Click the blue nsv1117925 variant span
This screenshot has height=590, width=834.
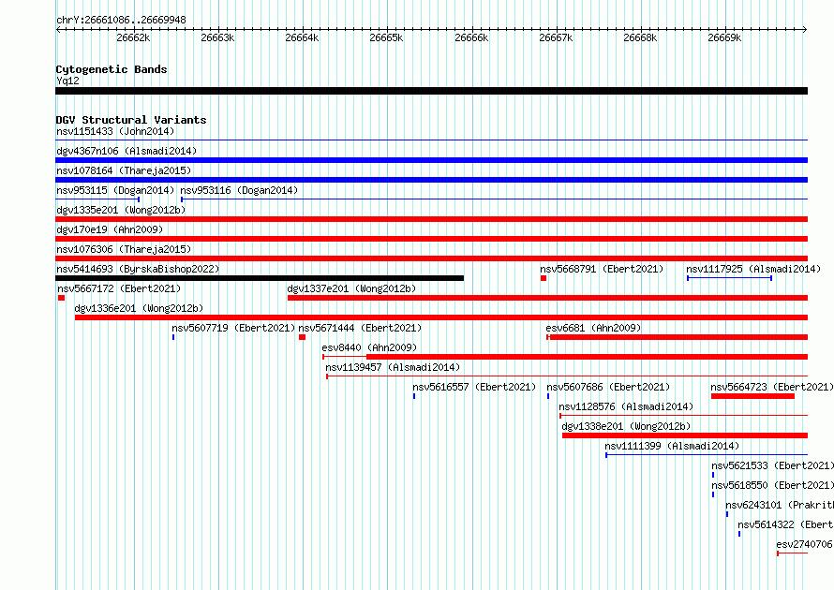(729, 278)
